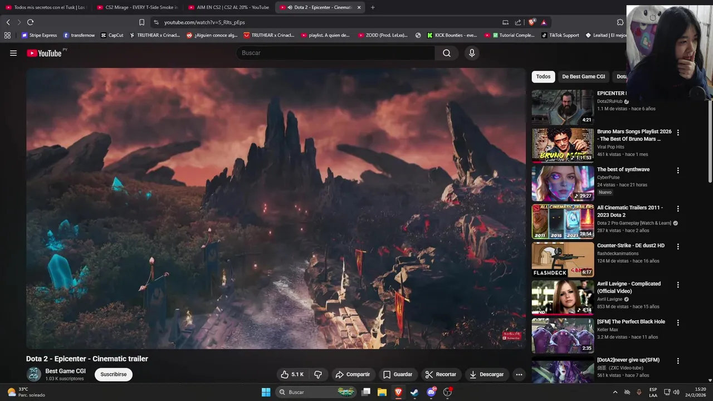Viewport: 713px width, 401px height.
Task: Reload the page with browser refresh icon
Action: tap(30, 22)
